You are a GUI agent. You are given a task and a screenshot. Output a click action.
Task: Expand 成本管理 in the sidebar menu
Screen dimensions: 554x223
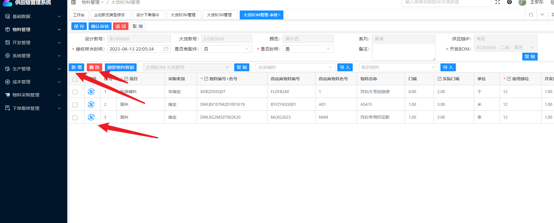point(33,82)
